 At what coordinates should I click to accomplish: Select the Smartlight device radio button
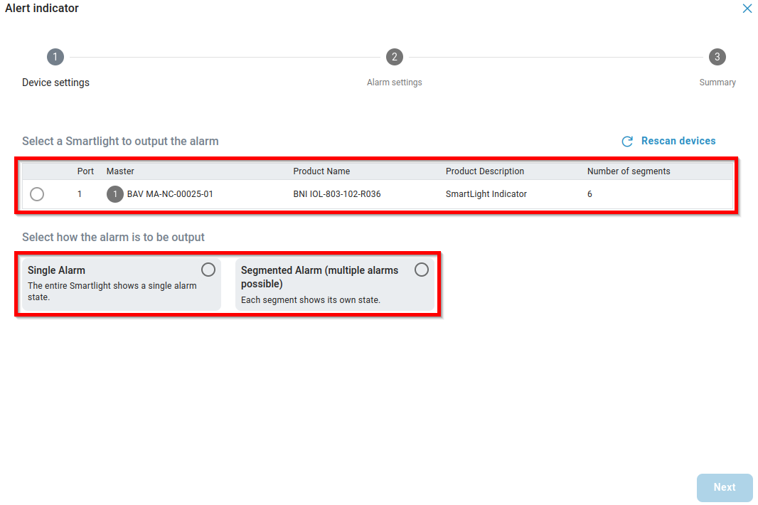37,194
